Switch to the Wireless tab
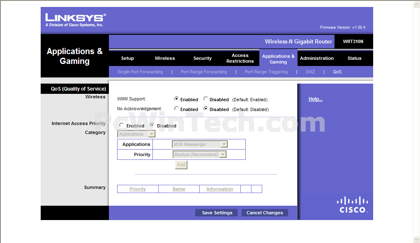 coord(165,58)
